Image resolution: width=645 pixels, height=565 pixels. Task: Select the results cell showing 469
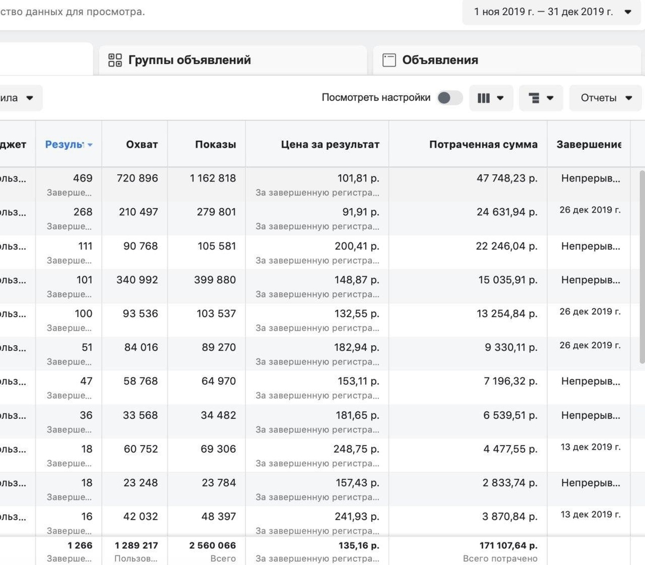pyautogui.click(x=83, y=178)
